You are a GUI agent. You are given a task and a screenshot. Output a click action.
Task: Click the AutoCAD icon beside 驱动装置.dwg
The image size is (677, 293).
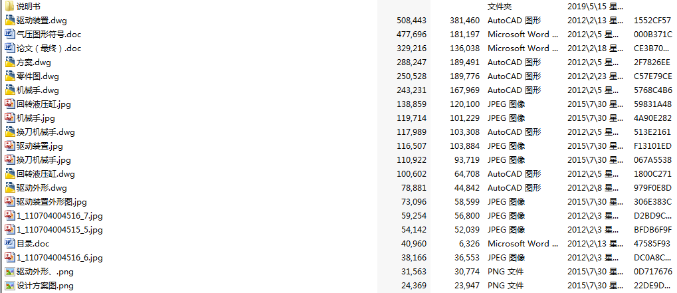click(x=9, y=20)
